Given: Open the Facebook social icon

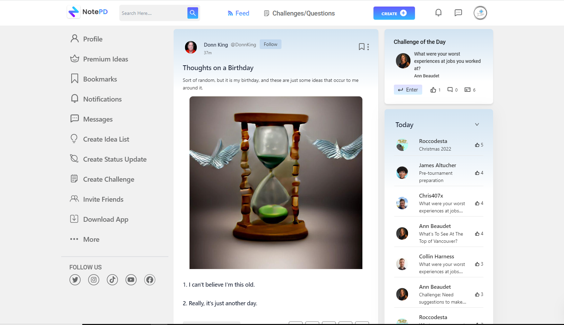Looking at the screenshot, I should click(x=150, y=280).
